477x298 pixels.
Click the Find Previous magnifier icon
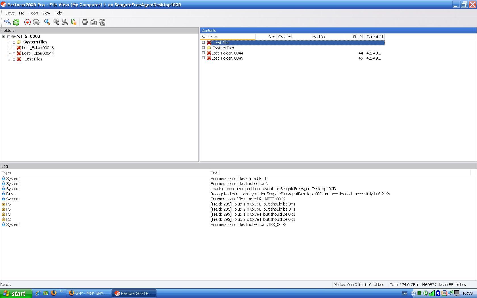[x=65, y=22]
